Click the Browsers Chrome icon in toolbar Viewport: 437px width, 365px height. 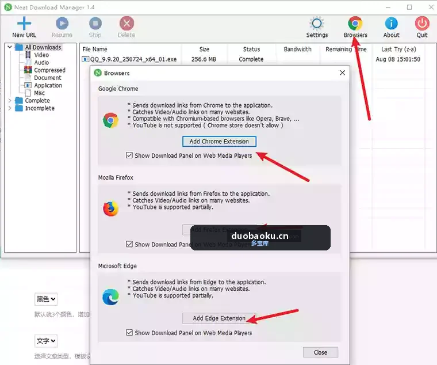(355, 24)
